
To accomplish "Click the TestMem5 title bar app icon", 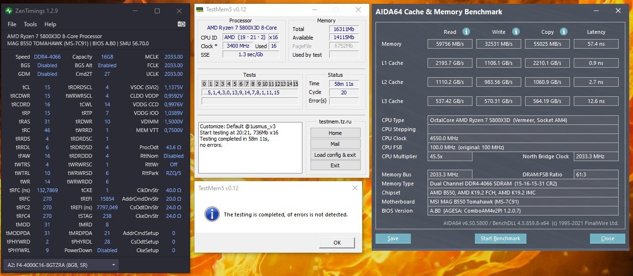I will click(200, 9).
